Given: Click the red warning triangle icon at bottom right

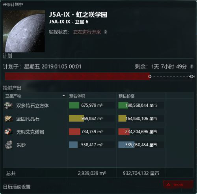Looking at the screenshot, I should coord(168,185).
